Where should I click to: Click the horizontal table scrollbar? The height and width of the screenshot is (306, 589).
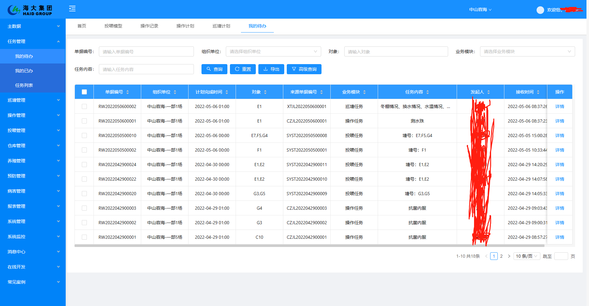[x=310, y=245]
